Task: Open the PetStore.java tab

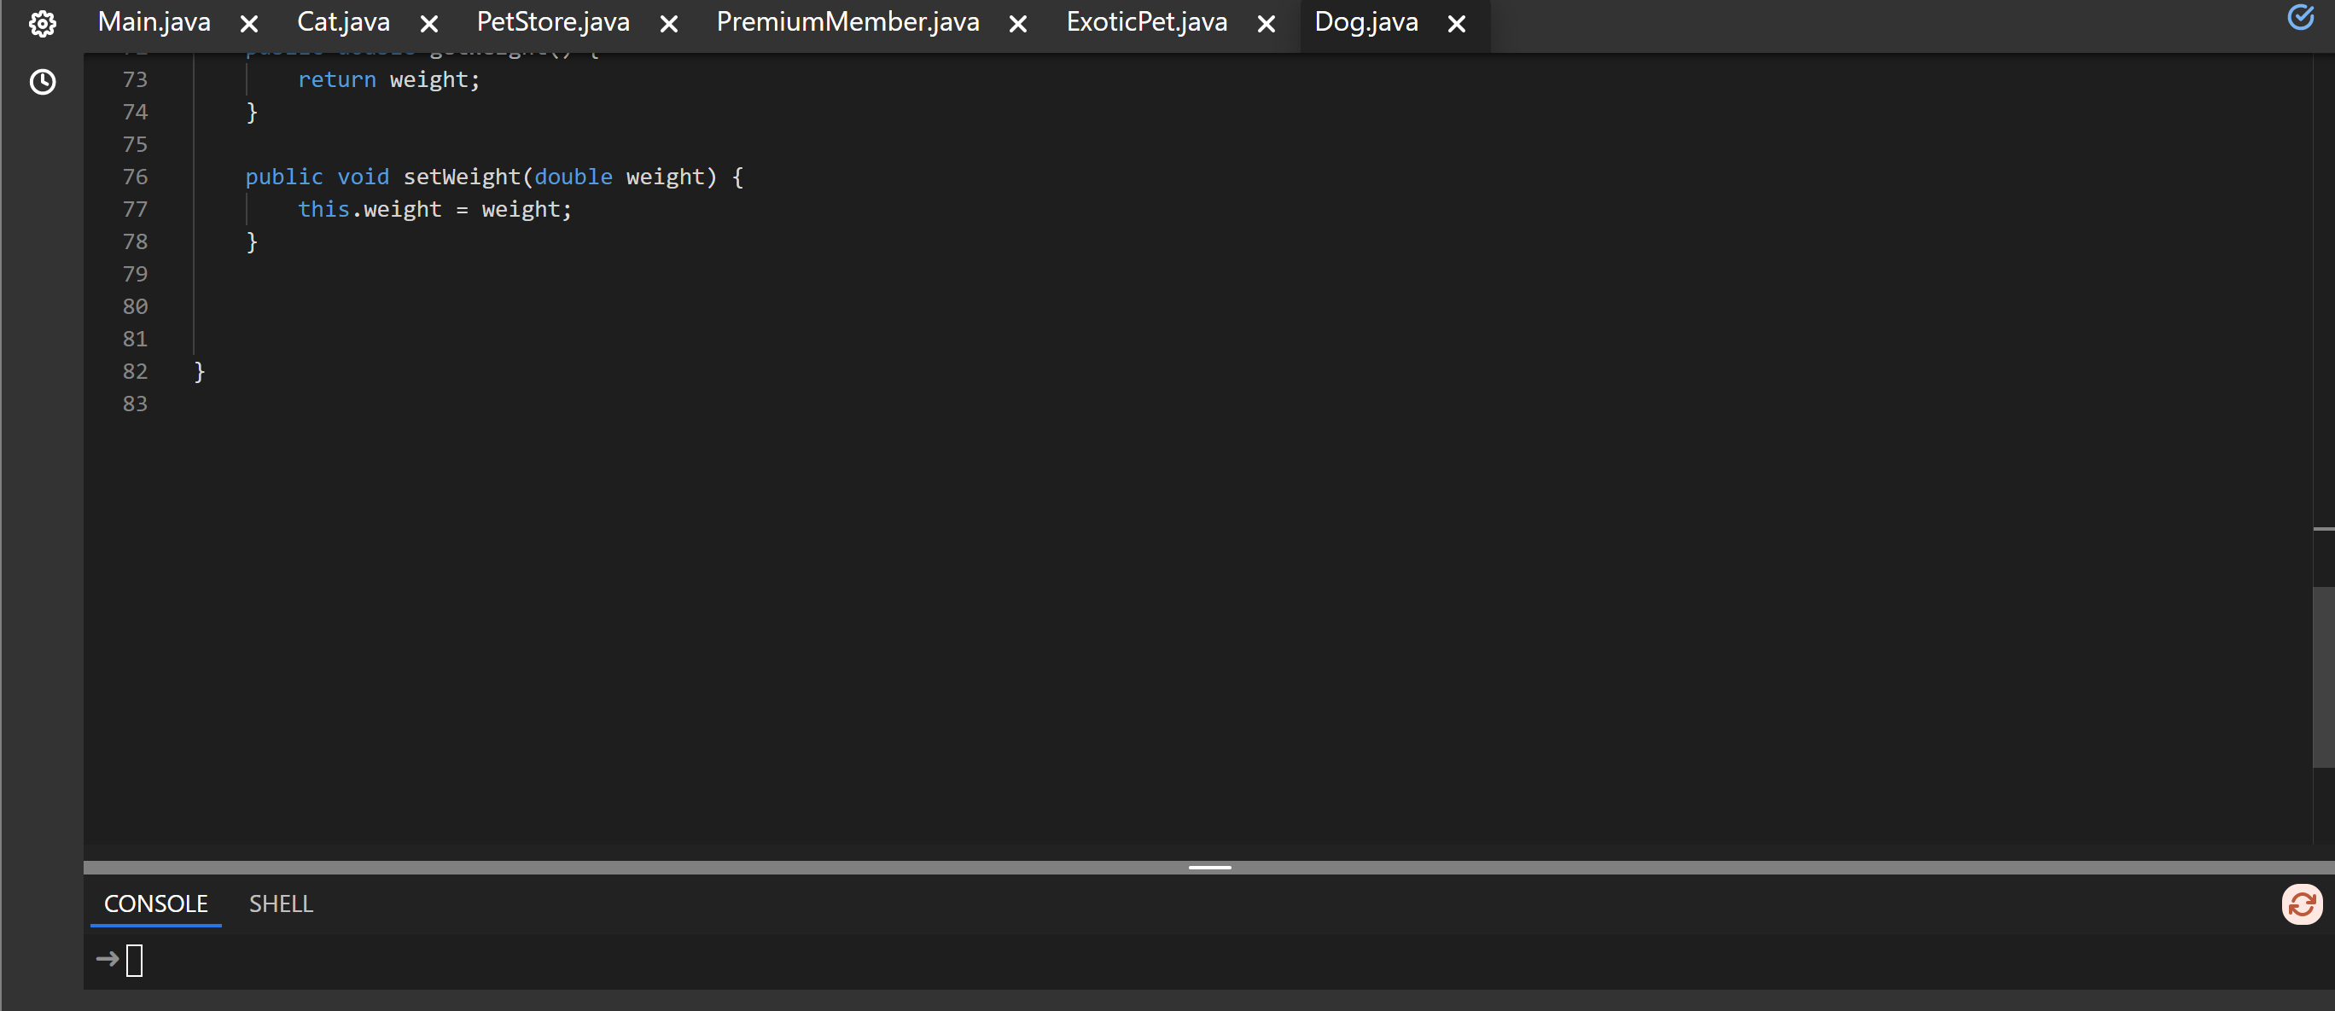Action: [x=553, y=23]
